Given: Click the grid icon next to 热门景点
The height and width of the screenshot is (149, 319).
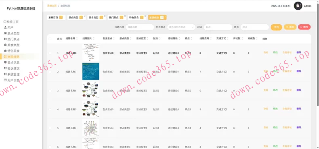Looking at the screenshot, I should (5, 39).
